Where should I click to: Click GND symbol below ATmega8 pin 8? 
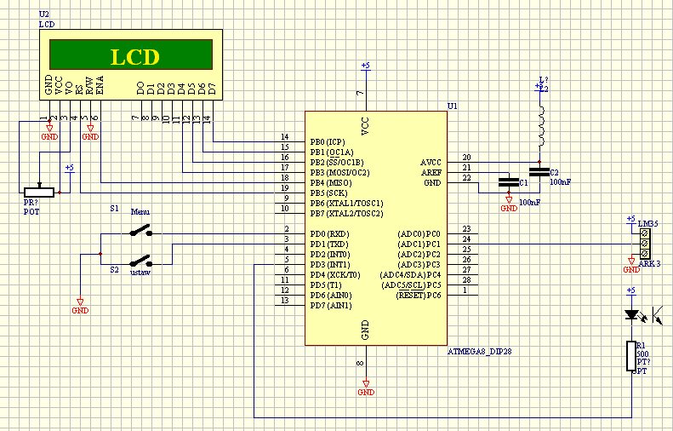pyautogui.click(x=366, y=388)
